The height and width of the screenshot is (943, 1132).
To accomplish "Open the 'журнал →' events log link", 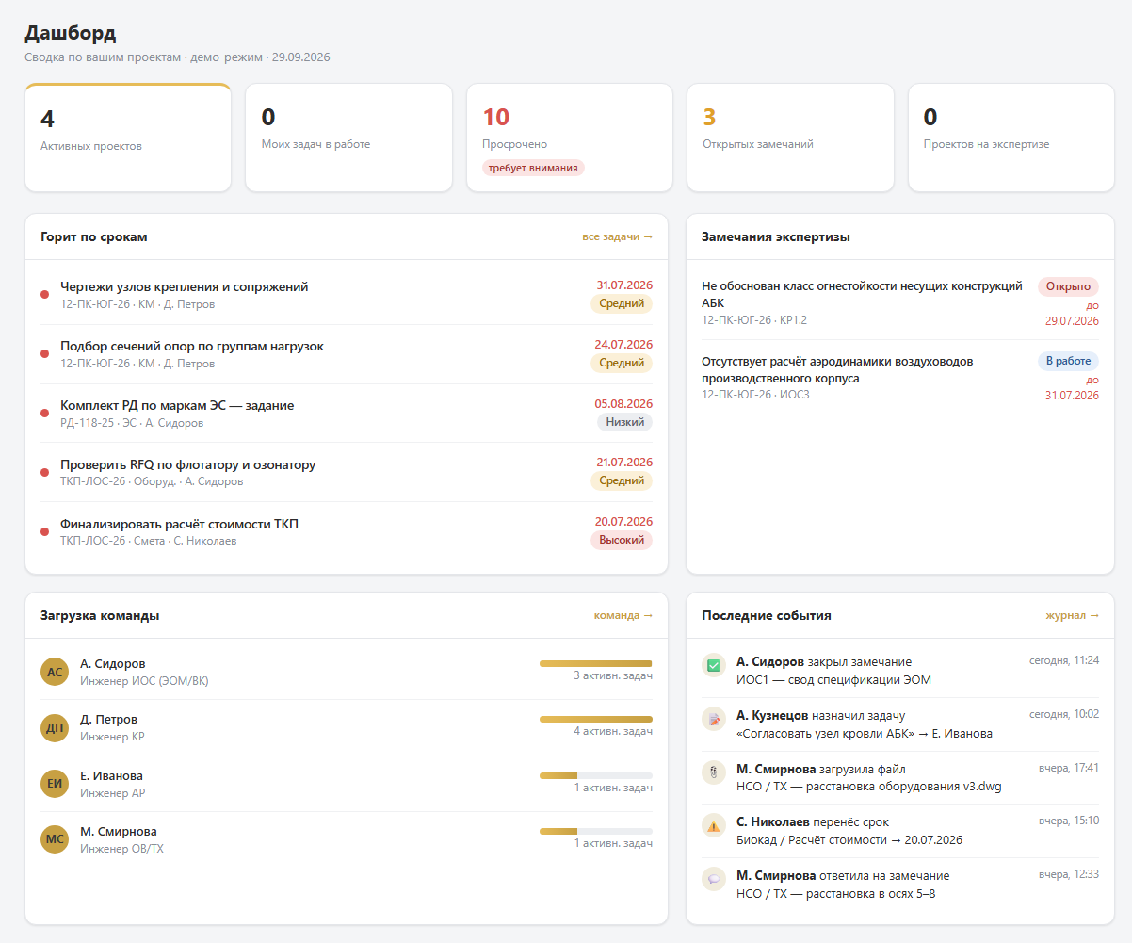I will click(x=1072, y=615).
